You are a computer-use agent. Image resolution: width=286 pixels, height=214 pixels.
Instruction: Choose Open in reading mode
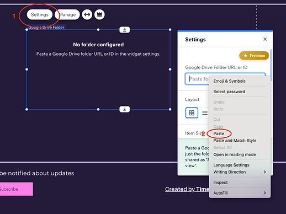[x=240, y=154]
